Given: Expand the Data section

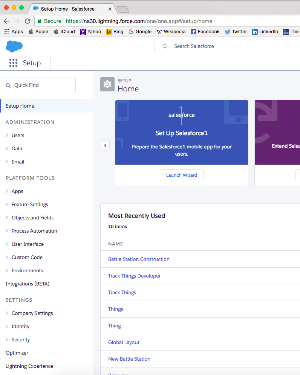Looking at the screenshot, I should (x=7, y=148).
